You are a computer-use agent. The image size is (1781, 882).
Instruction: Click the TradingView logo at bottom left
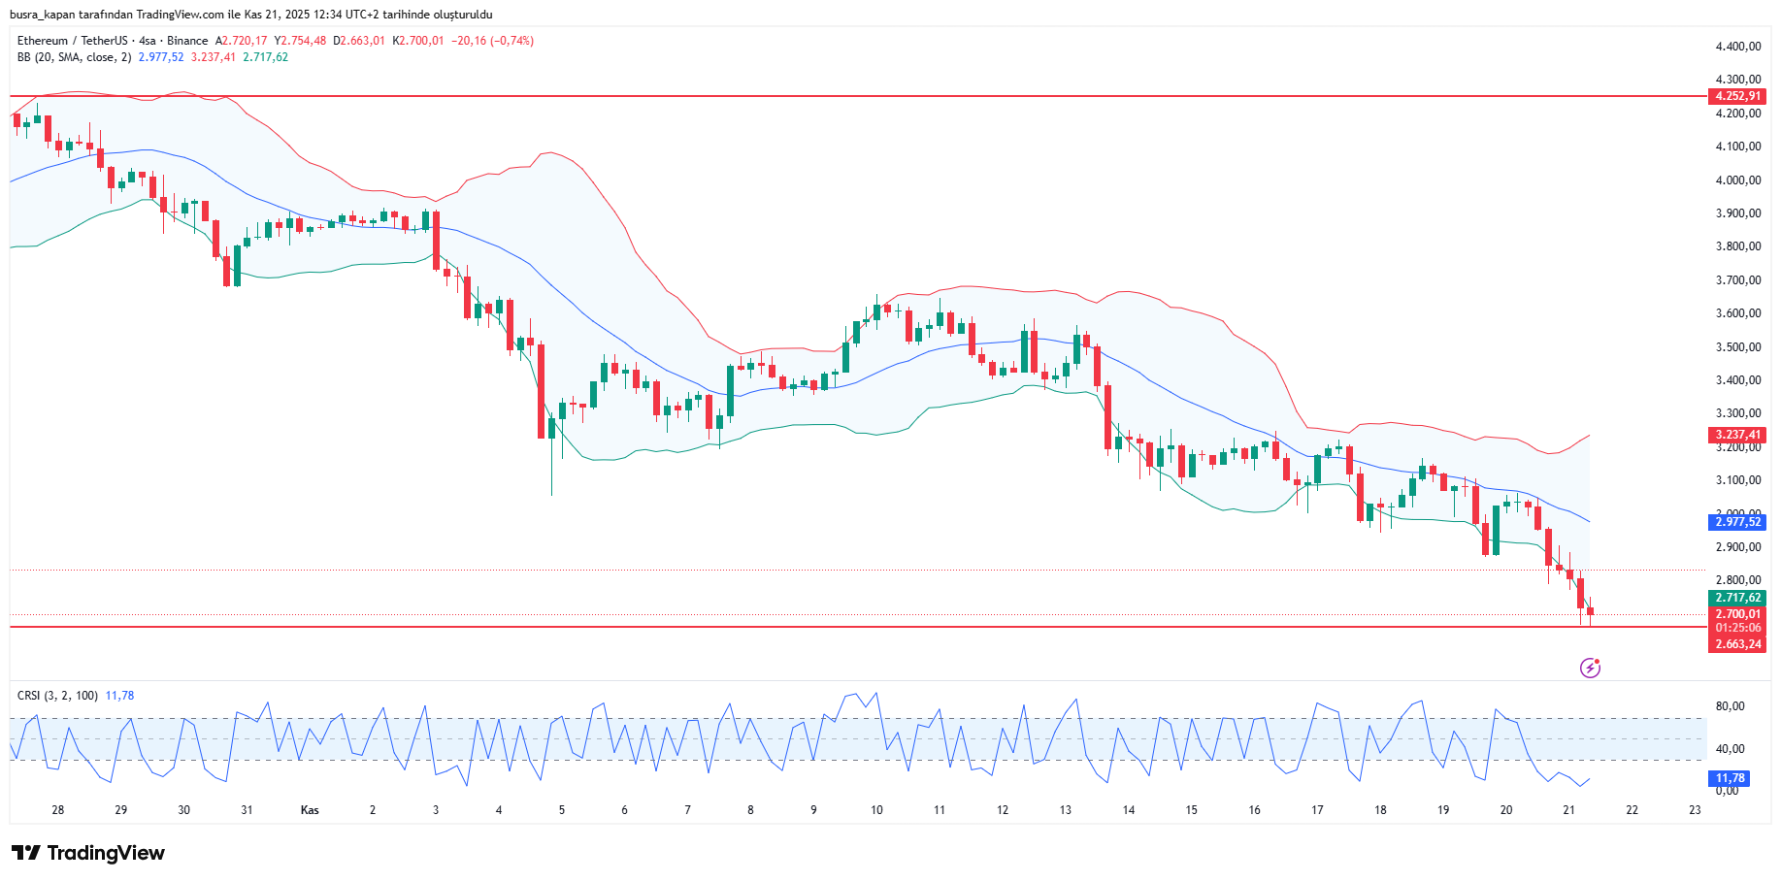88,853
